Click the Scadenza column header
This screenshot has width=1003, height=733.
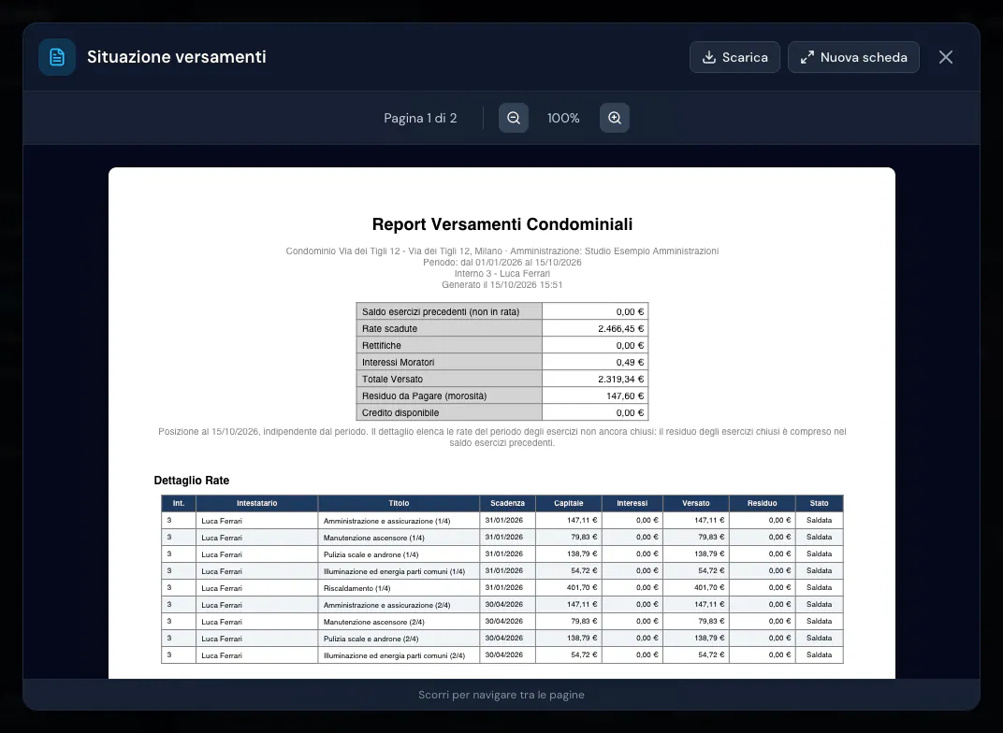[507, 504]
